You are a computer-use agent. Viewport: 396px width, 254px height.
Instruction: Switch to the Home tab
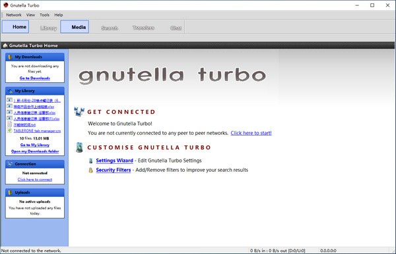point(16,27)
